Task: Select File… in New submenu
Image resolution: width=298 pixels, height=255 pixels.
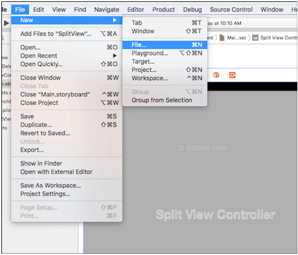Action: pos(165,45)
